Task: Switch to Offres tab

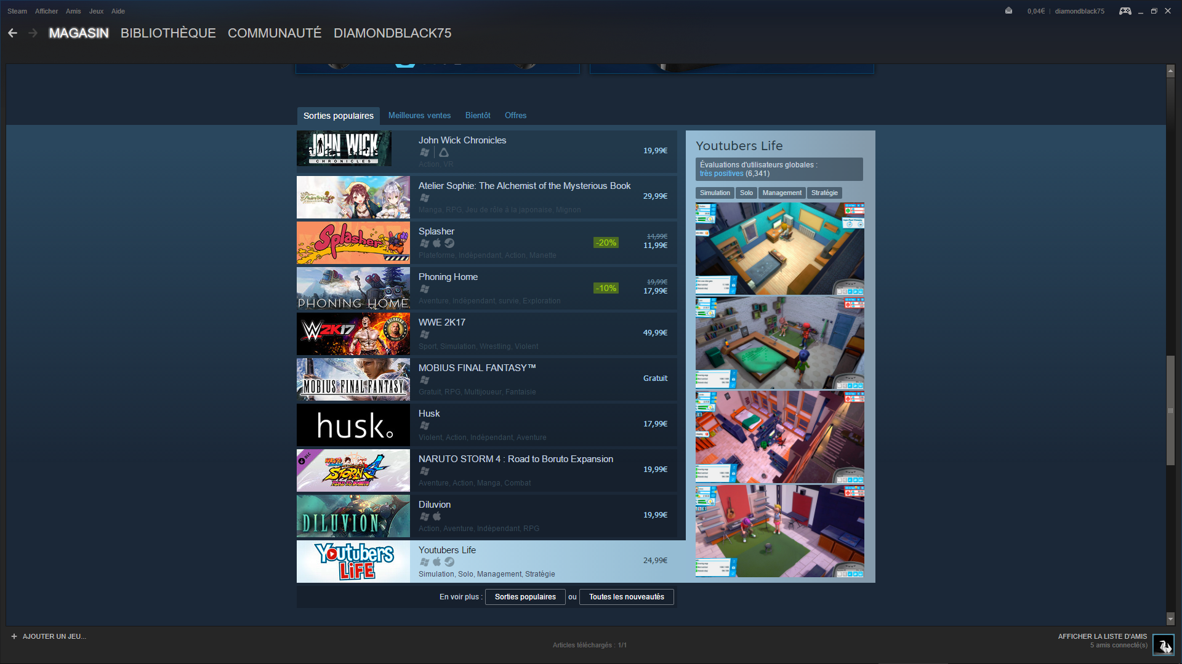Action: tap(516, 116)
